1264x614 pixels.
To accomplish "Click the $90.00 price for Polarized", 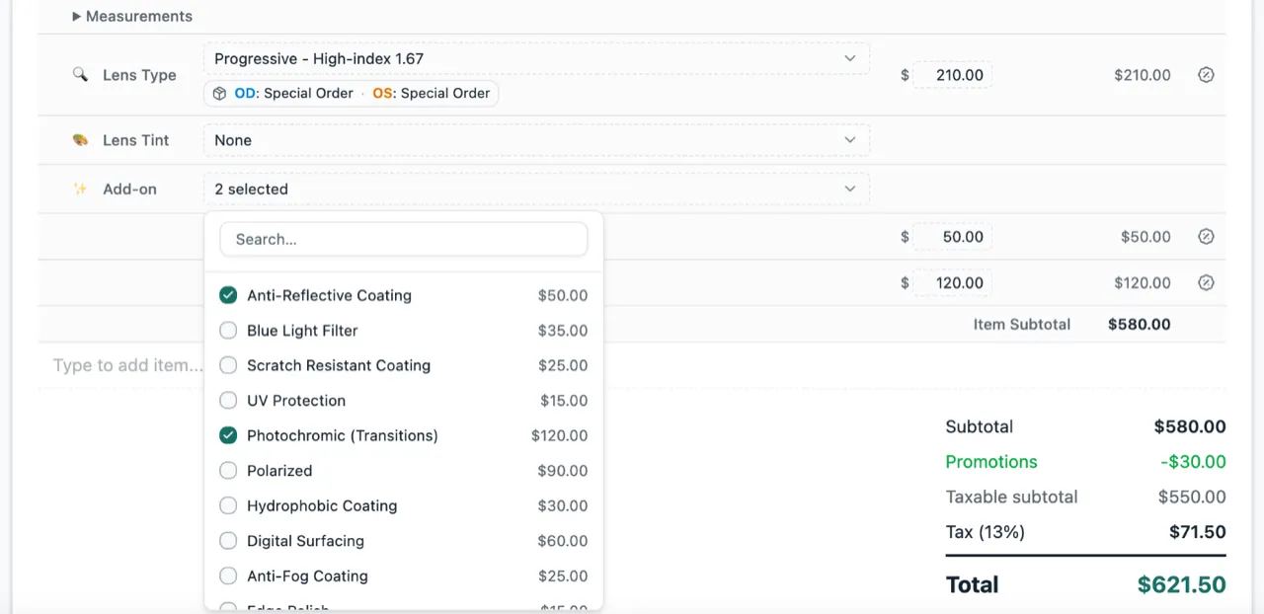I will point(563,471).
